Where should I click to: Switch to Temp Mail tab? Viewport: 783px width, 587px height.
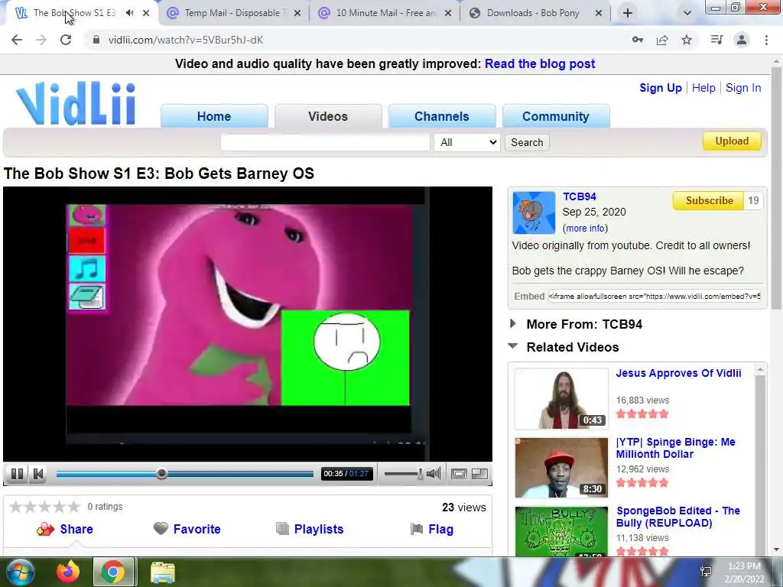click(x=232, y=13)
